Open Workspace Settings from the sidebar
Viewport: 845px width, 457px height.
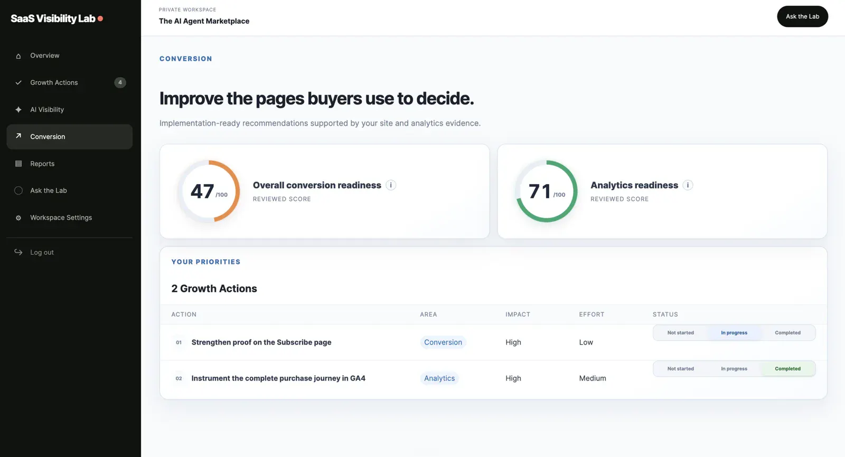pos(70,217)
